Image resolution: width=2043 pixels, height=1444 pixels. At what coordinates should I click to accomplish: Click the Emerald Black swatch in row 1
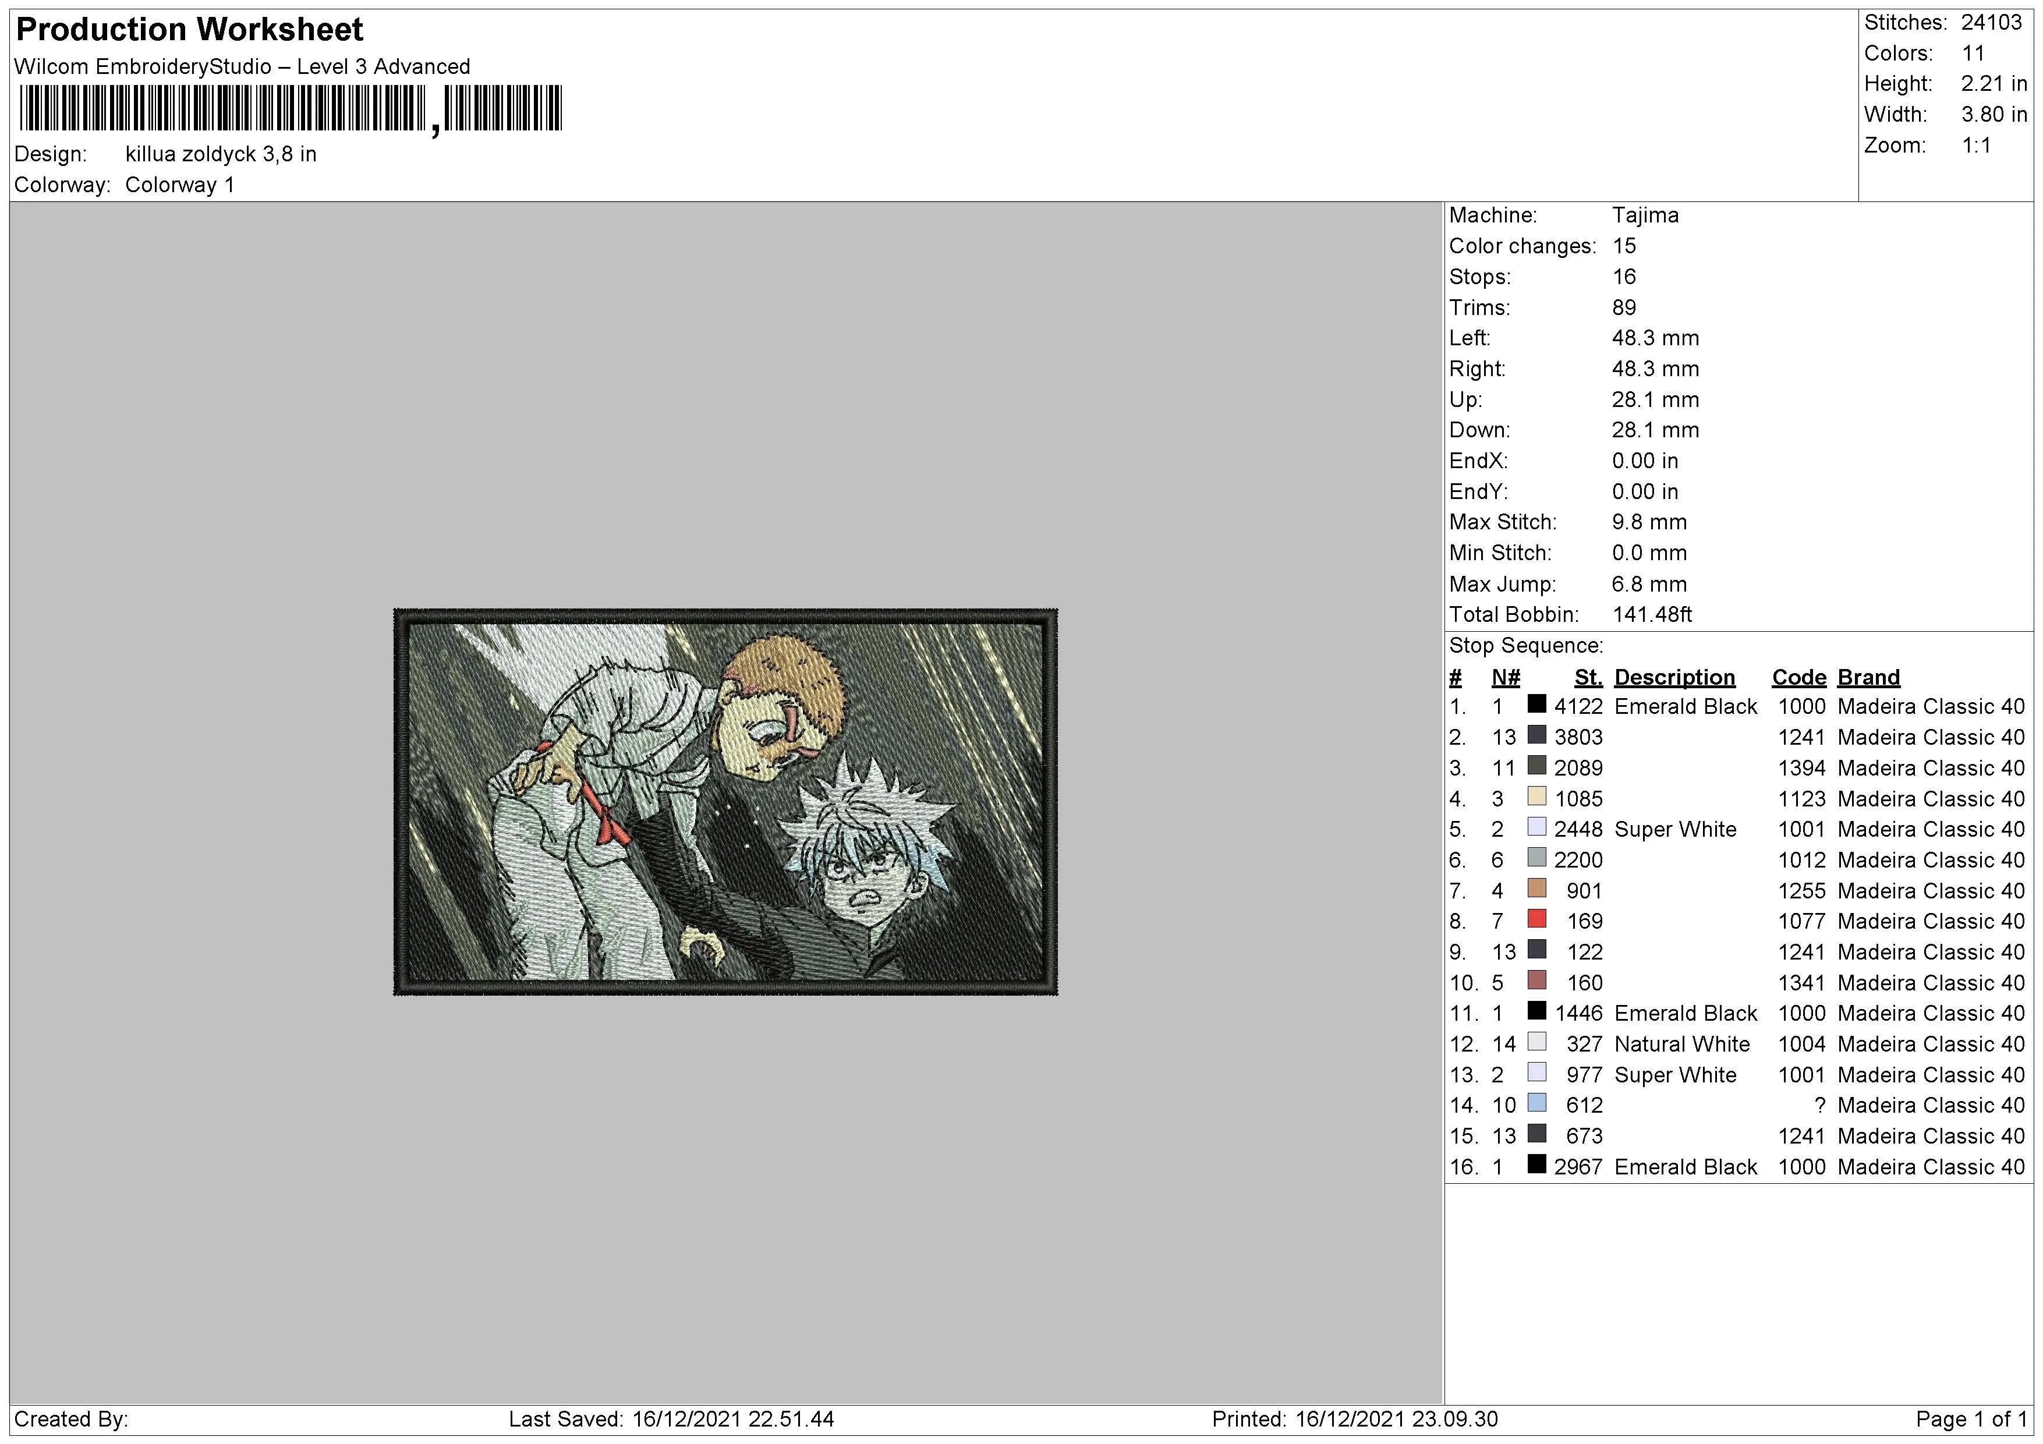1536,704
